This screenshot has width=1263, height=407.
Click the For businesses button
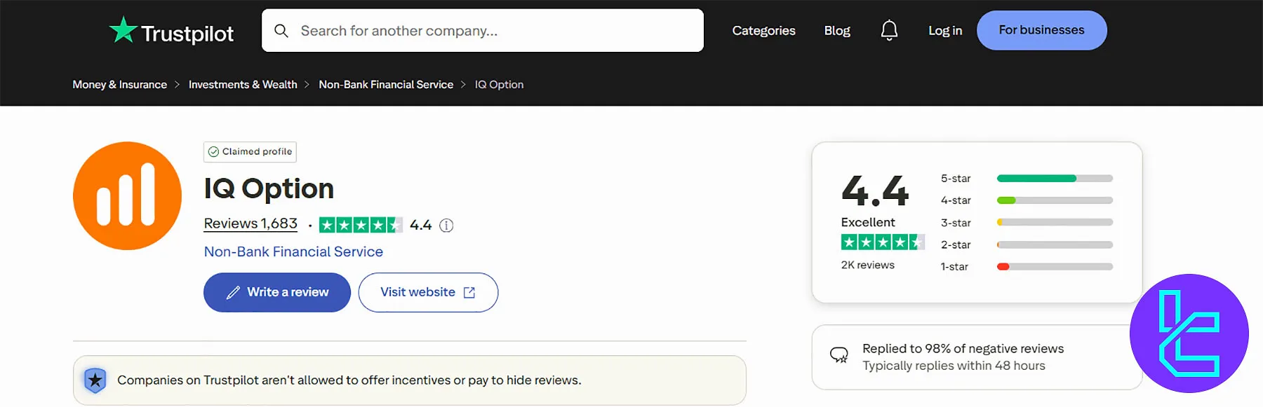click(x=1041, y=30)
